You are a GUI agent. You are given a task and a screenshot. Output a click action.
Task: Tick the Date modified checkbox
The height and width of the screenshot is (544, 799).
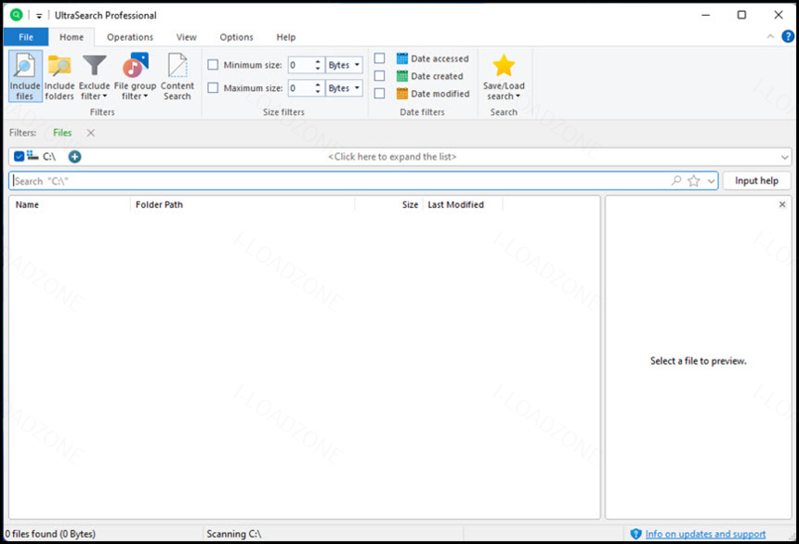coord(379,93)
